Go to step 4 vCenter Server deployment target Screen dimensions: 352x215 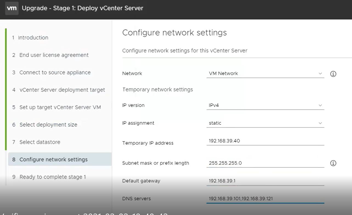58,90
